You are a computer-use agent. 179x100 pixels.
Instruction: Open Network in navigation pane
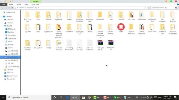coord(10,73)
